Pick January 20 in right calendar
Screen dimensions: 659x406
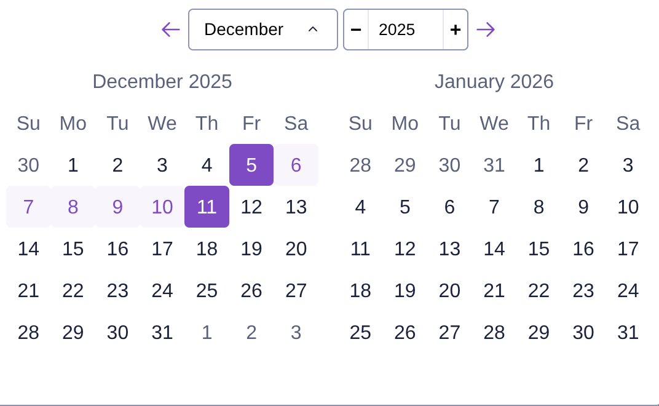449,290
